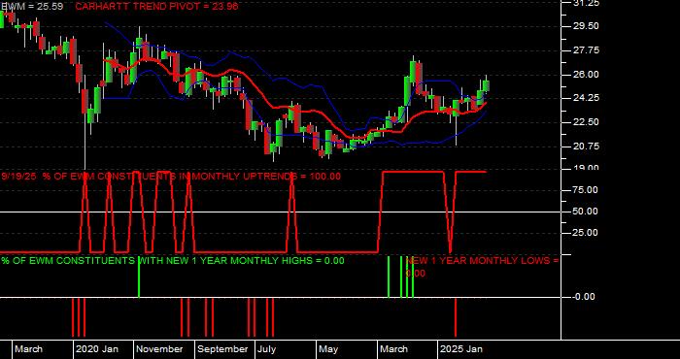Click the September date label

[x=222, y=349]
